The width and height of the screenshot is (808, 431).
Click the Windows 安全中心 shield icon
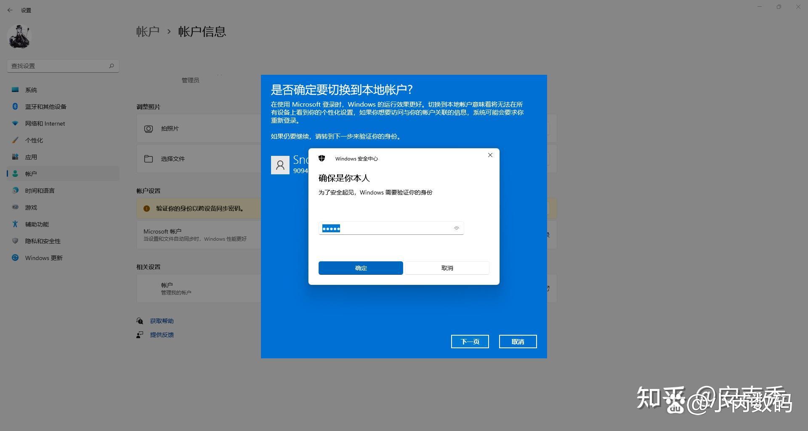(x=322, y=158)
